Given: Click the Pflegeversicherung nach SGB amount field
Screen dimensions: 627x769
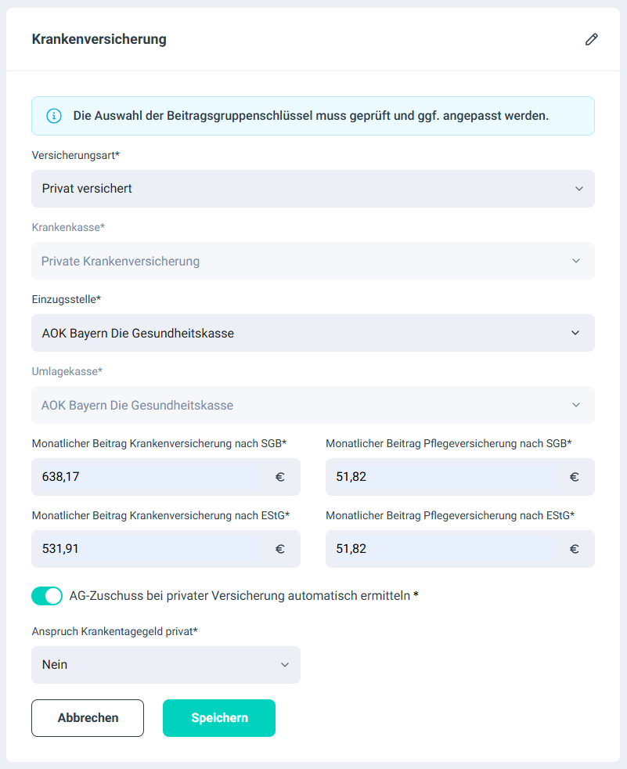Looking at the screenshot, I should (440, 477).
